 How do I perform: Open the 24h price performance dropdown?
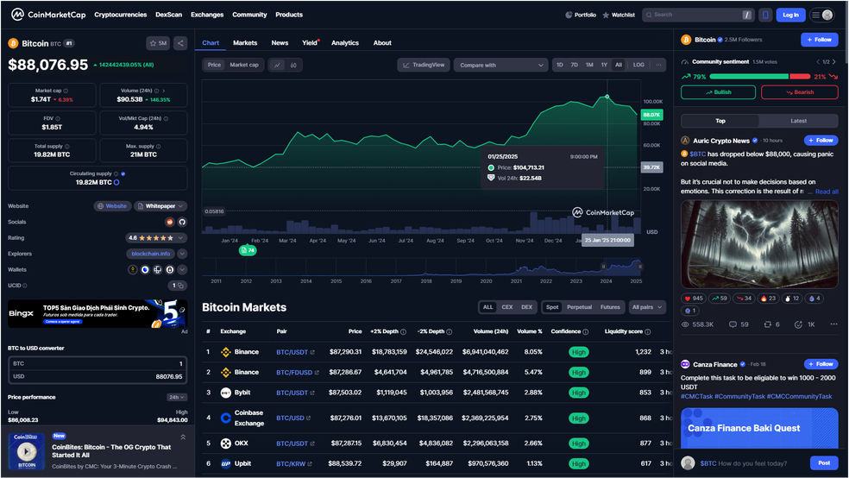click(177, 398)
